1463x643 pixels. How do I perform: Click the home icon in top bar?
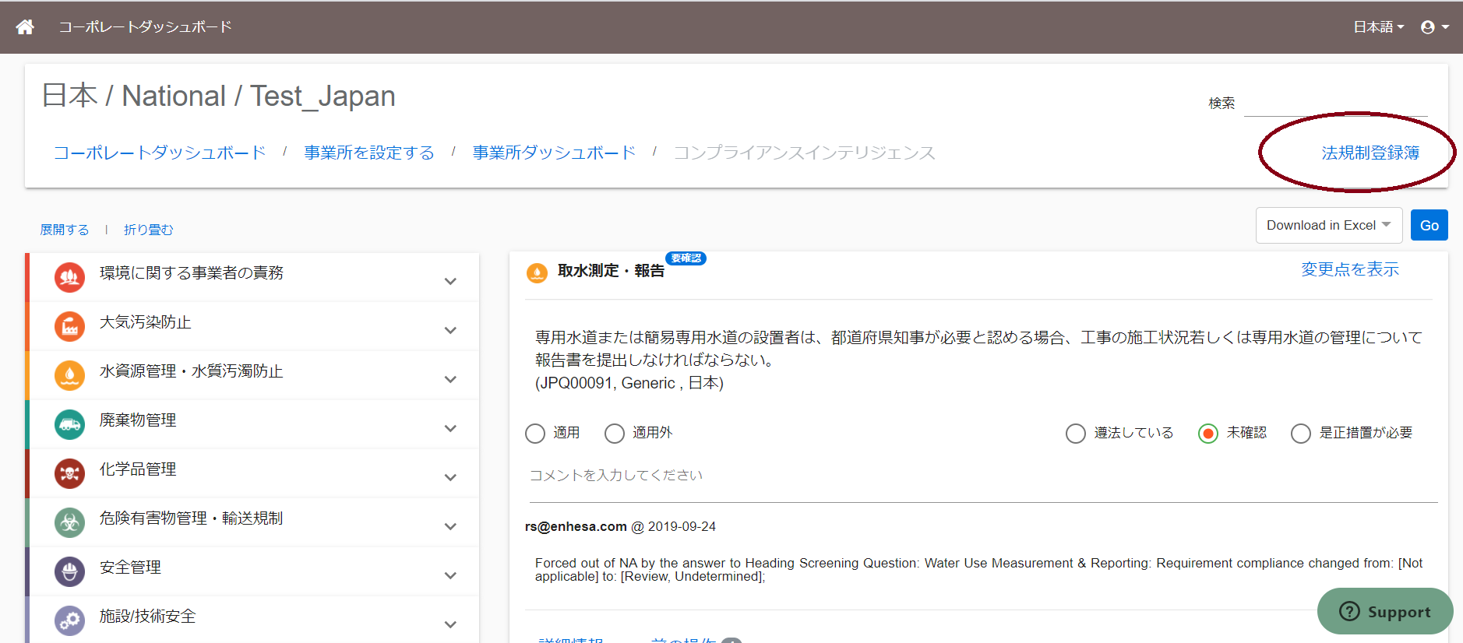point(25,27)
